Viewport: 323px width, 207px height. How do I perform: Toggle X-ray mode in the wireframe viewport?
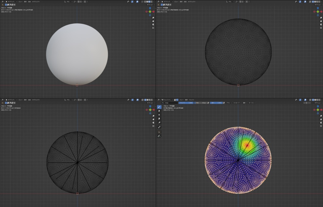(310, 1)
